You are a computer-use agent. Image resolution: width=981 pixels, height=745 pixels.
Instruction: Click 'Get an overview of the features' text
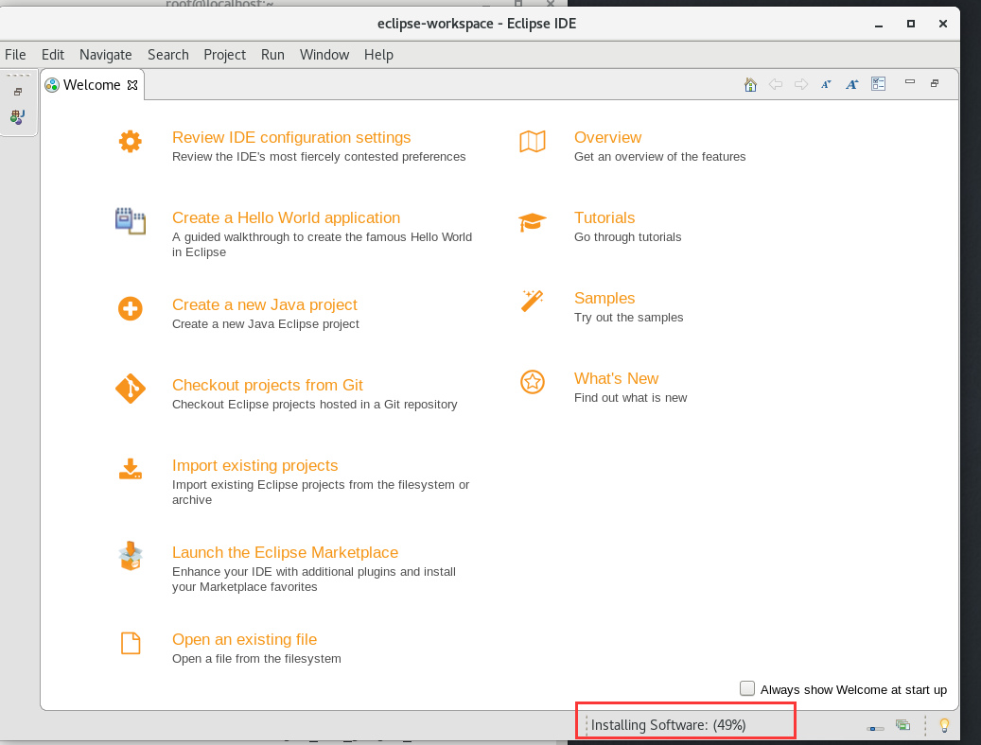click(x=659, y=156)
